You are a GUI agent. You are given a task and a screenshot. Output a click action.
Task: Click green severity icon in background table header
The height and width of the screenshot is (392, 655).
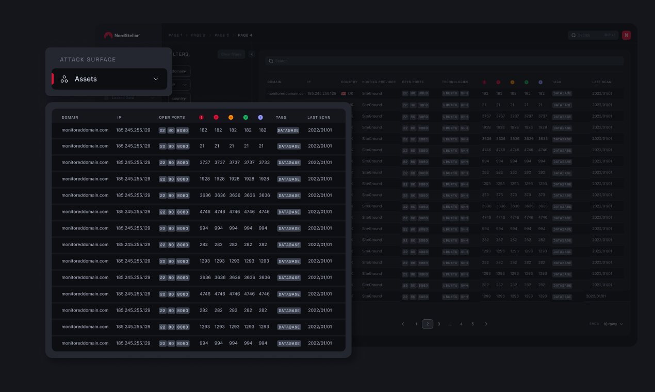tap(526, 82)
